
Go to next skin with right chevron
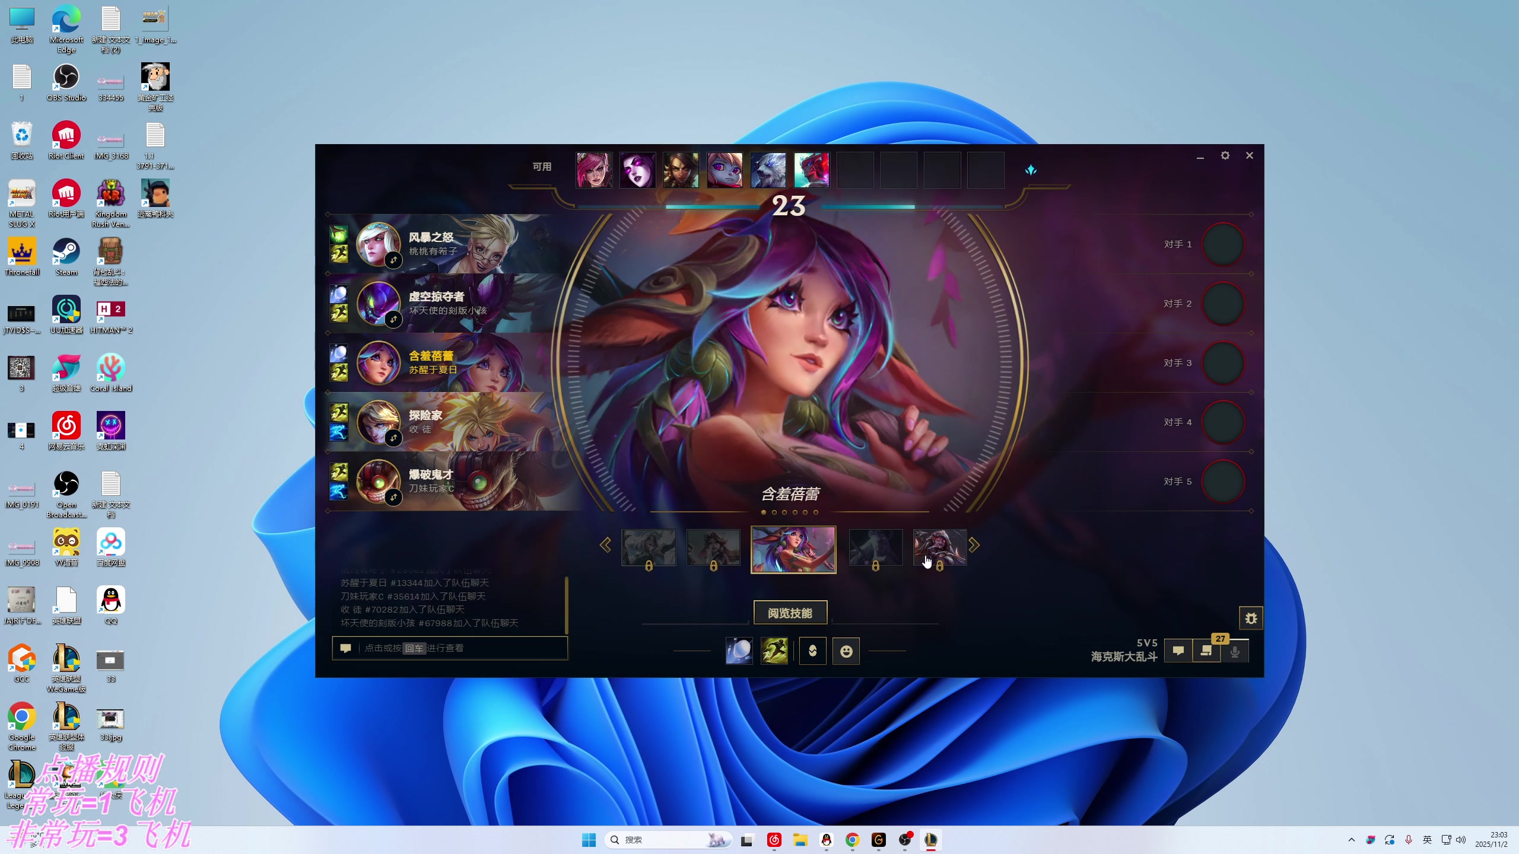974,545
